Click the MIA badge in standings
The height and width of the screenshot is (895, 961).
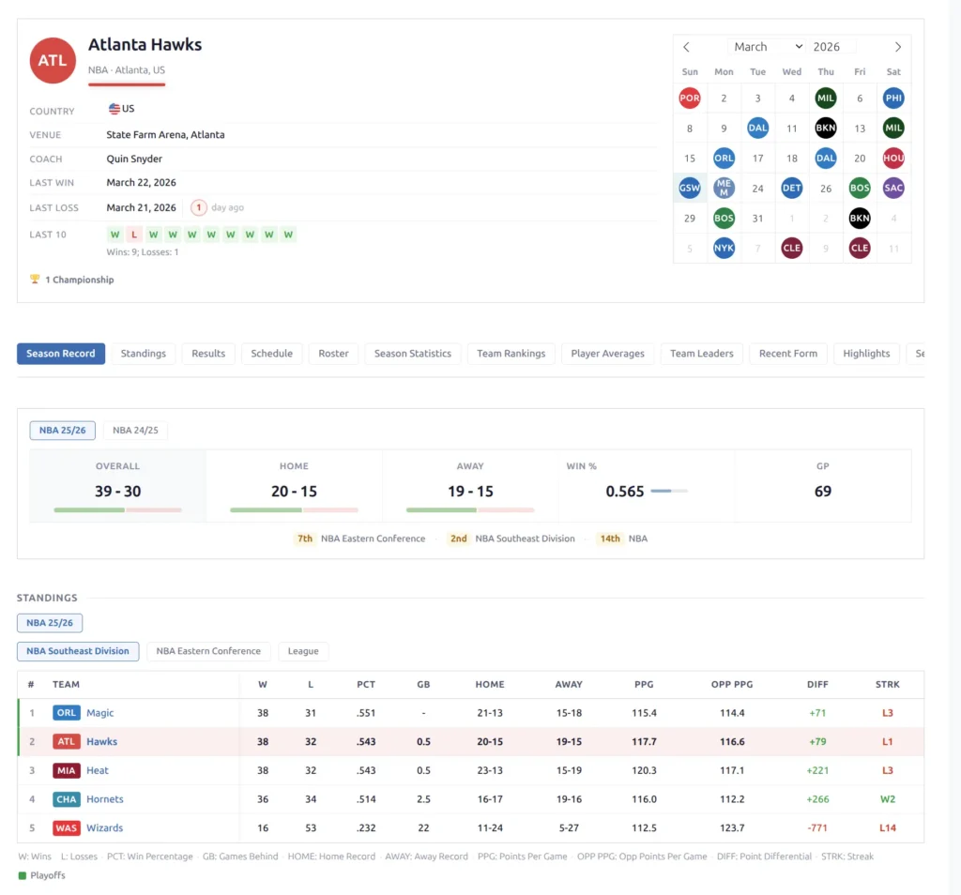tap(67, 770)
